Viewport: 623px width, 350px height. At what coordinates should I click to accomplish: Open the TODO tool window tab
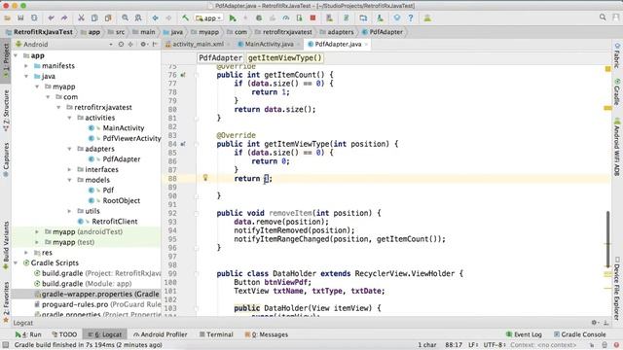point(64,334)
